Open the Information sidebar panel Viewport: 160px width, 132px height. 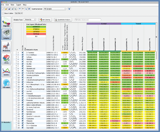[x=6, y=83]
